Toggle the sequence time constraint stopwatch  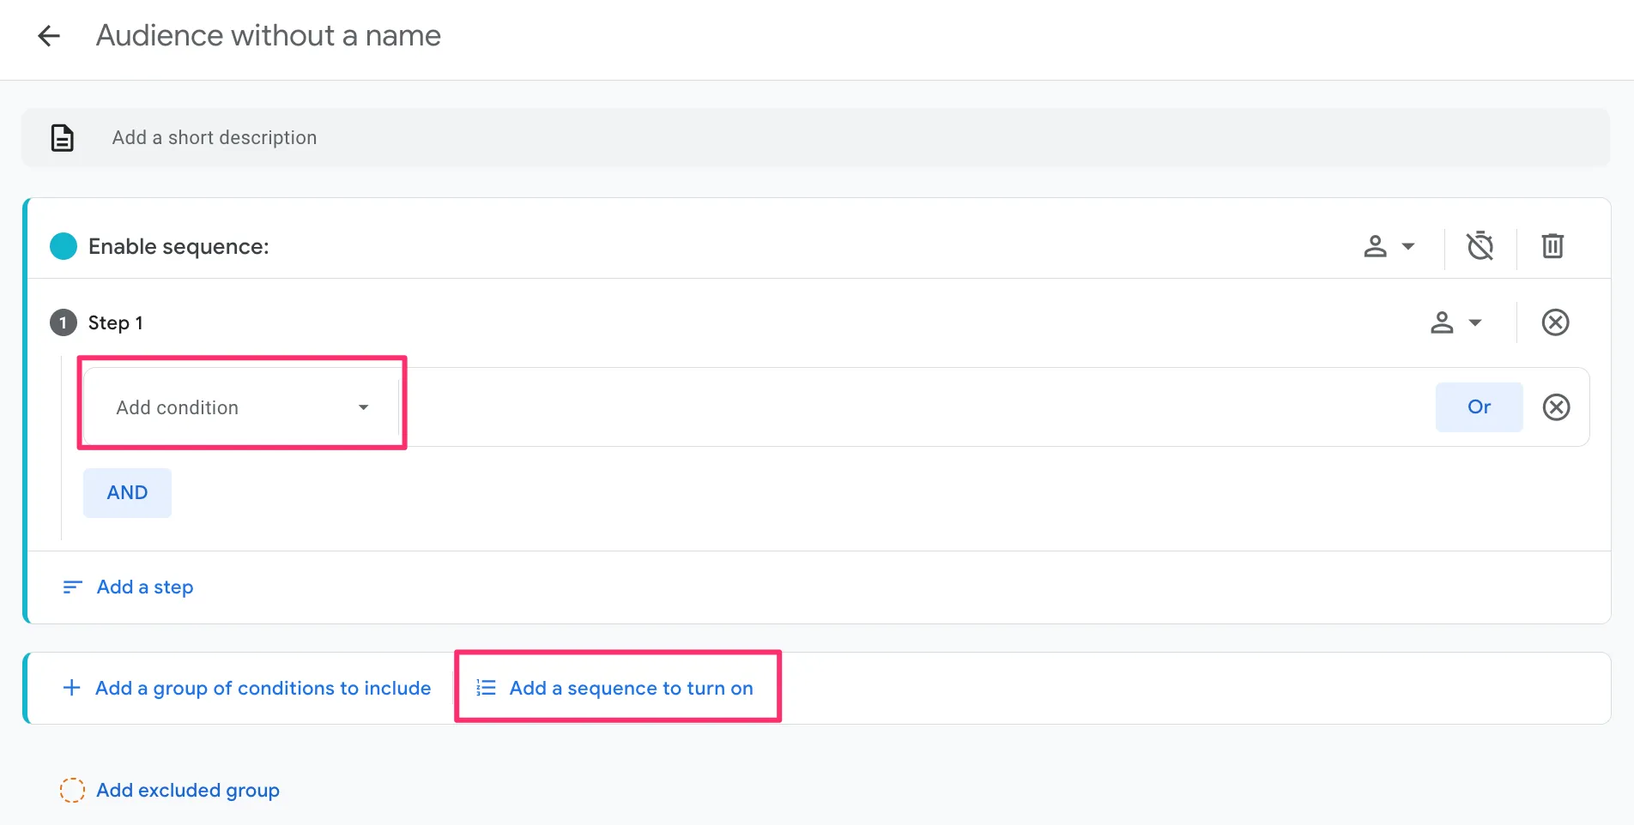[1480, 246]
